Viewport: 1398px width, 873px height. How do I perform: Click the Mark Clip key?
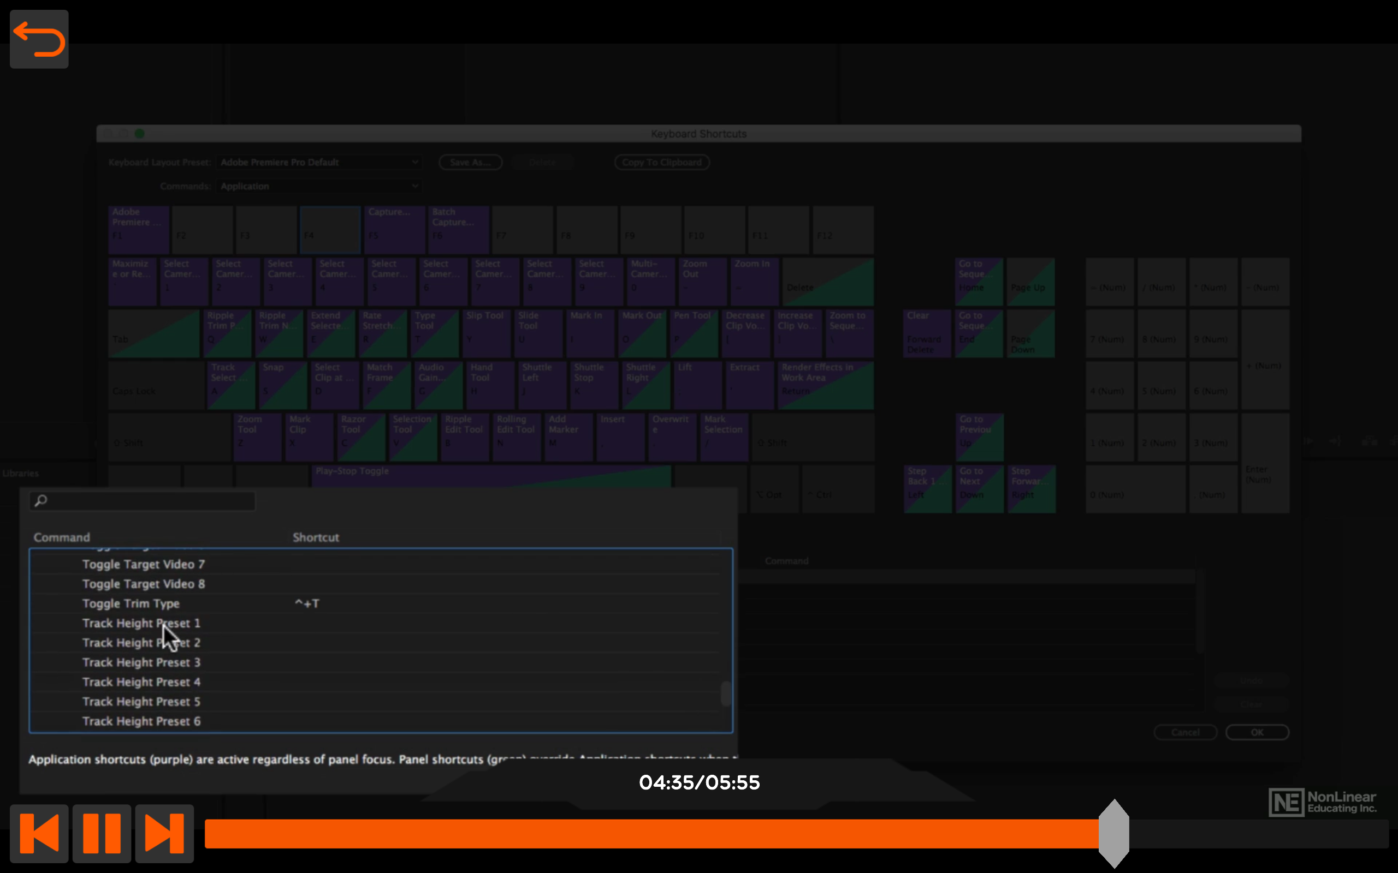tap(310, 437)
